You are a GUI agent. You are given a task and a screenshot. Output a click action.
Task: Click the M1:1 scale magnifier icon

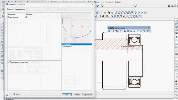pos(14,94)
